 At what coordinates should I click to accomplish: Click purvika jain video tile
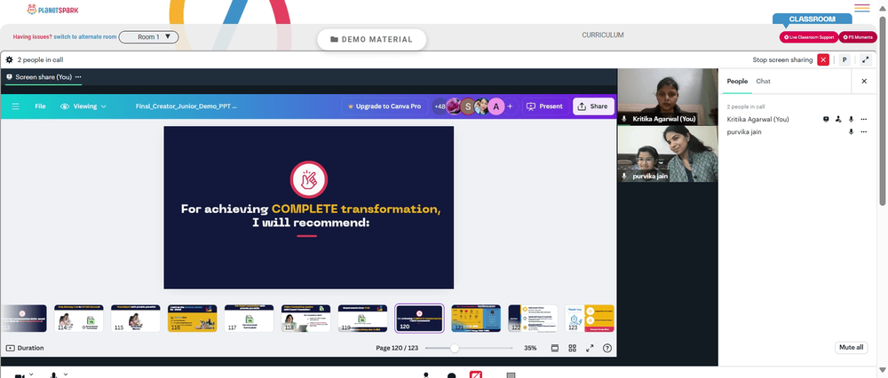click(x=668, y=154)
